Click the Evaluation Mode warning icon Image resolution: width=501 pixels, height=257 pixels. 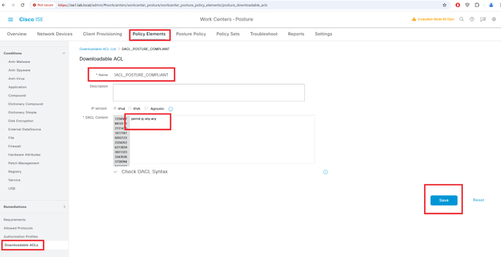coord(414,19)
